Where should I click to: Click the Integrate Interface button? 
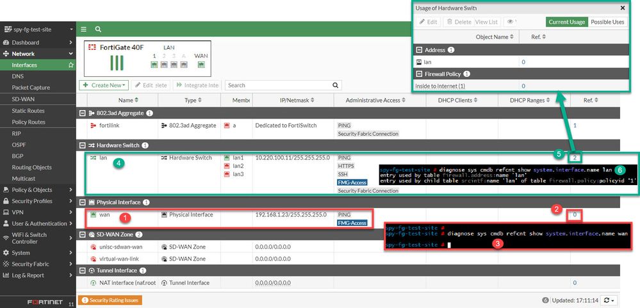click(196, 85)
